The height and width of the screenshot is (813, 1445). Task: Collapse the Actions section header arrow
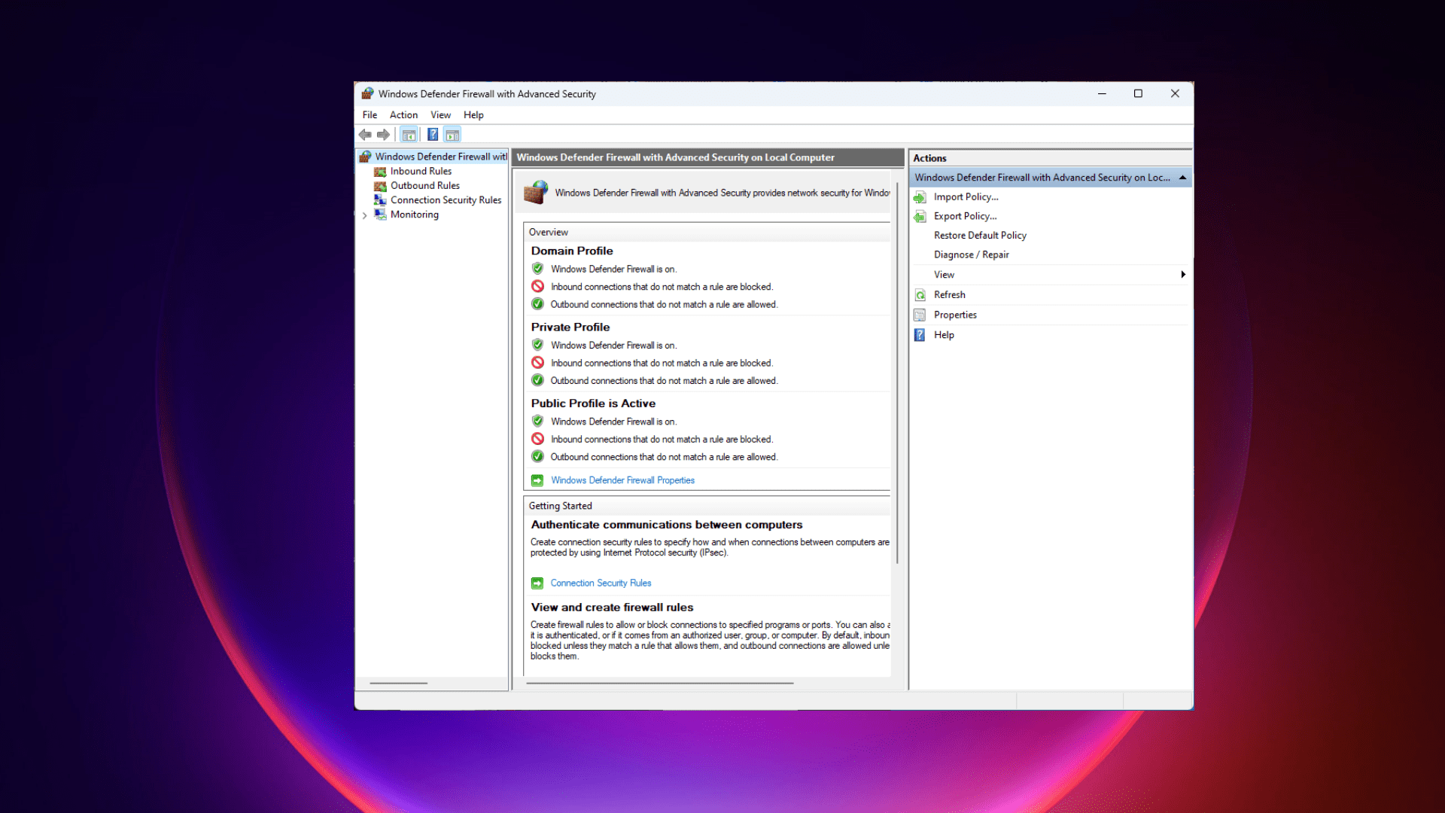click(x=1182, y=178)
